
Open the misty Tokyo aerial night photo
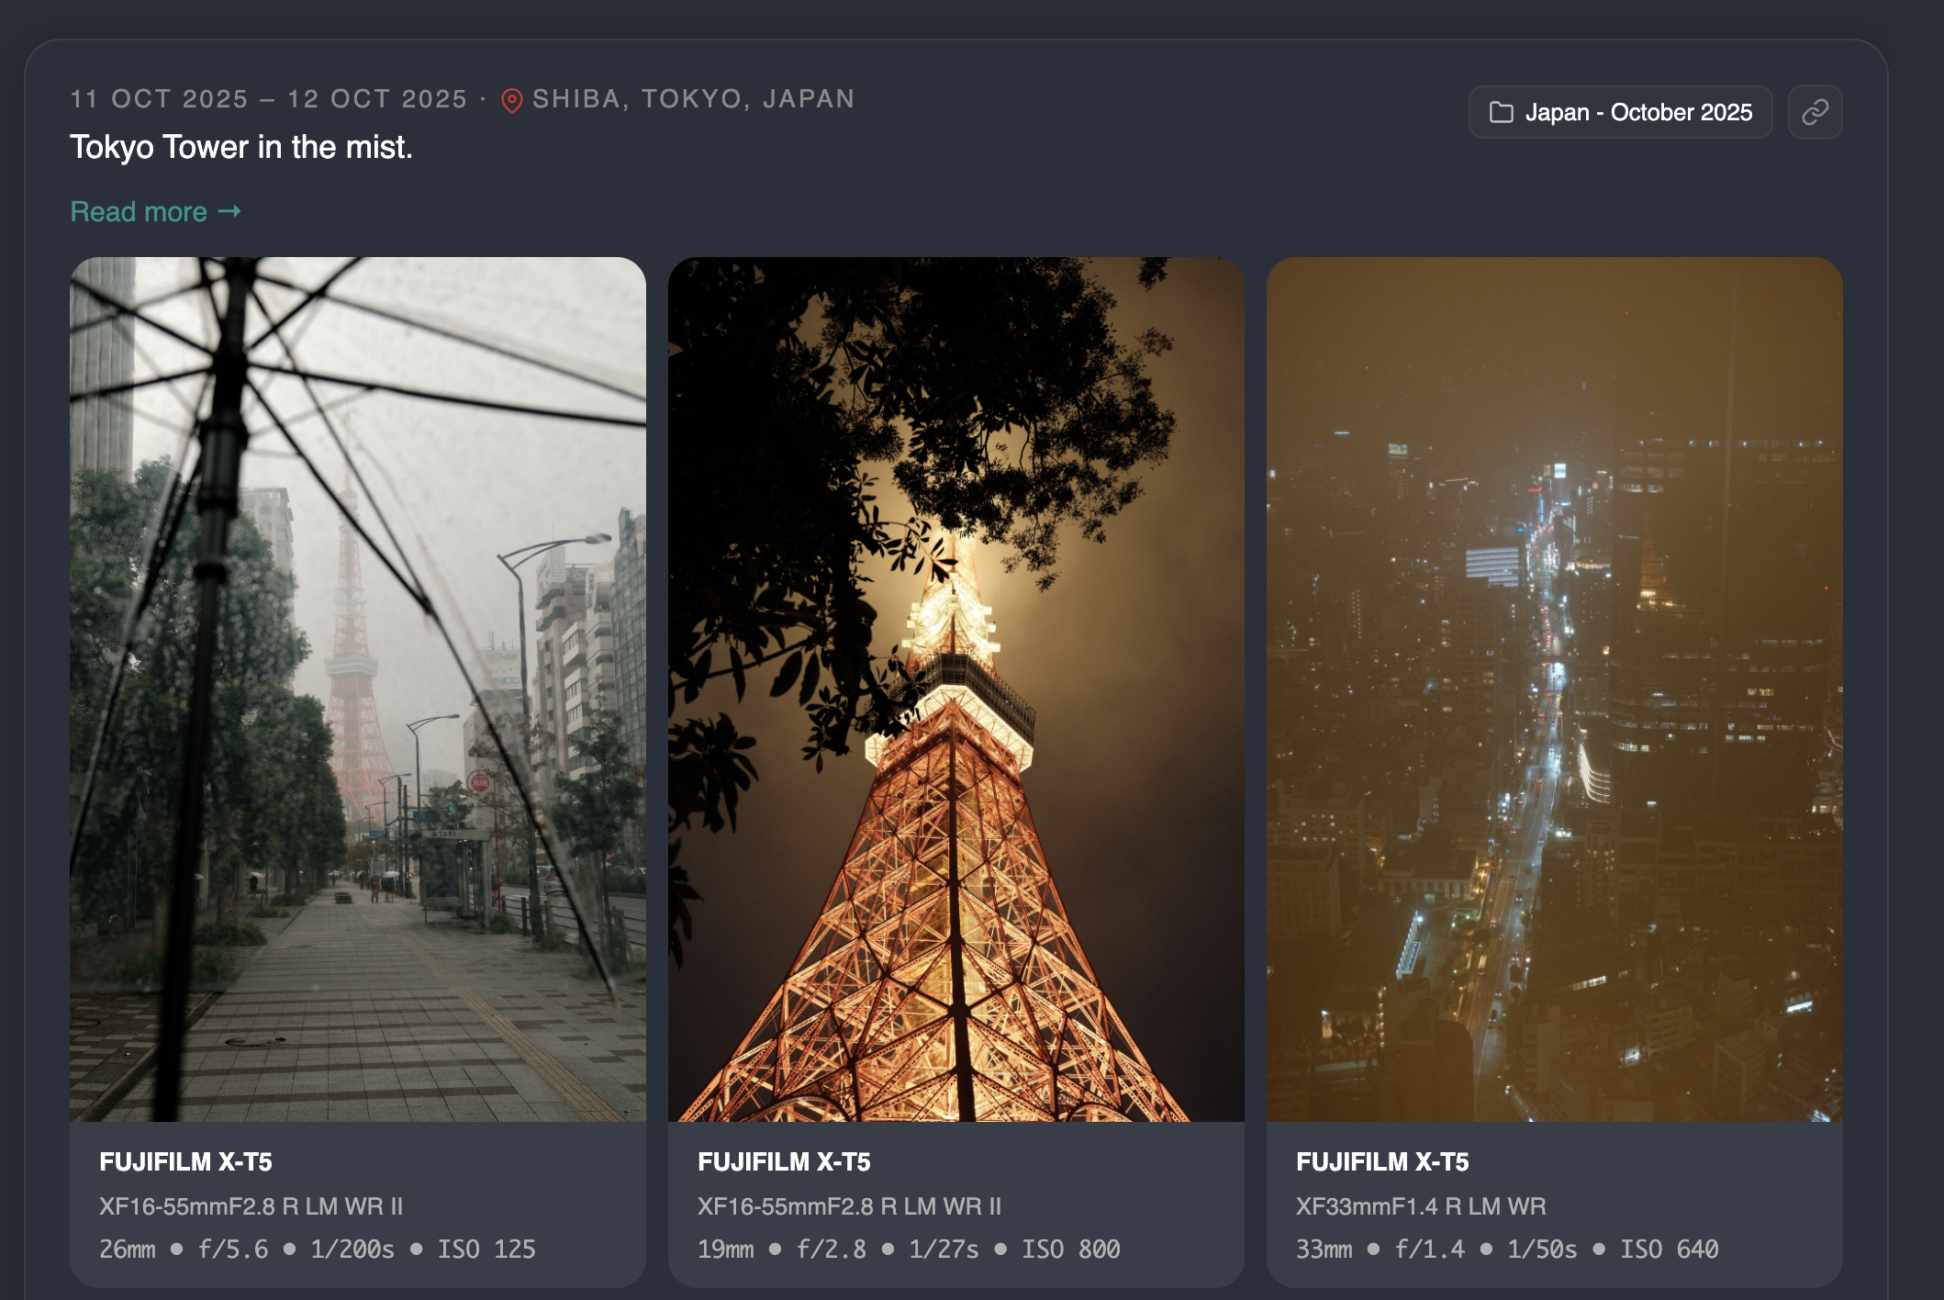click(x=1554, y=689)
